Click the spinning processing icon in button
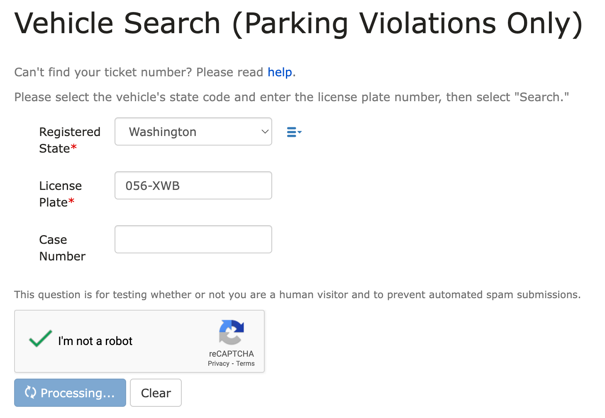This screenshot has height=418, width=605. [x=30, y=392]
